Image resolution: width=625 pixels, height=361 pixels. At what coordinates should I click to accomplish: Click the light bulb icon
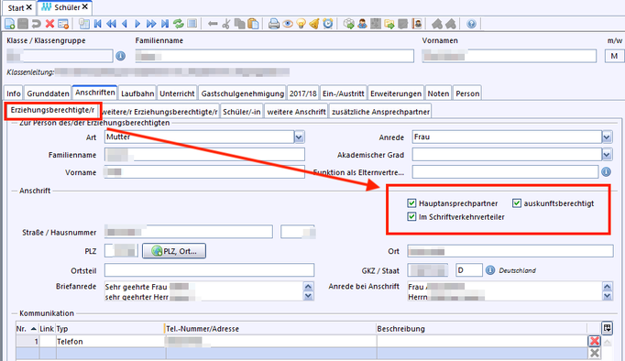tap(301, 24)
